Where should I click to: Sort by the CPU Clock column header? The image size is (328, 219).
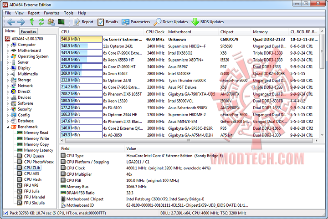[x=155, y=32]
